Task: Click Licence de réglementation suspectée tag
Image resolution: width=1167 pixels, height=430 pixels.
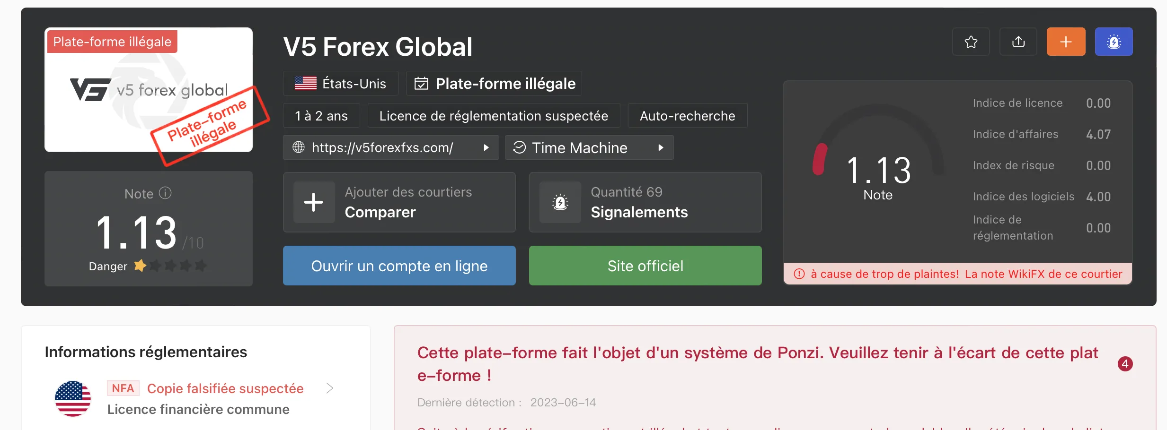Action: [x=494, y=116]
